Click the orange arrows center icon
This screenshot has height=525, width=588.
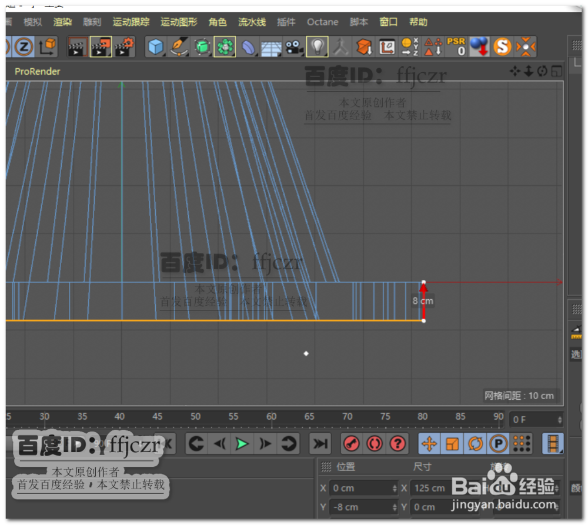525,47
